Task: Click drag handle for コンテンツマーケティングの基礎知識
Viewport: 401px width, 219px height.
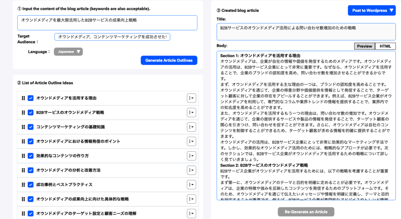Action: coord(23,127)
